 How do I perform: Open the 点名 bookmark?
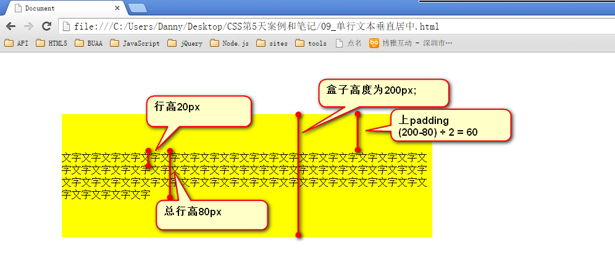click(x=349, y=44)
